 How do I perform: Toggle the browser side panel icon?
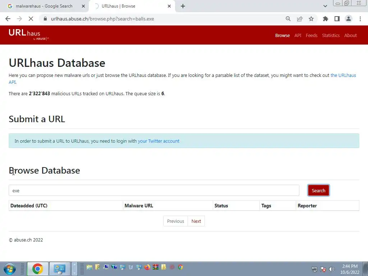coord(337,19)
